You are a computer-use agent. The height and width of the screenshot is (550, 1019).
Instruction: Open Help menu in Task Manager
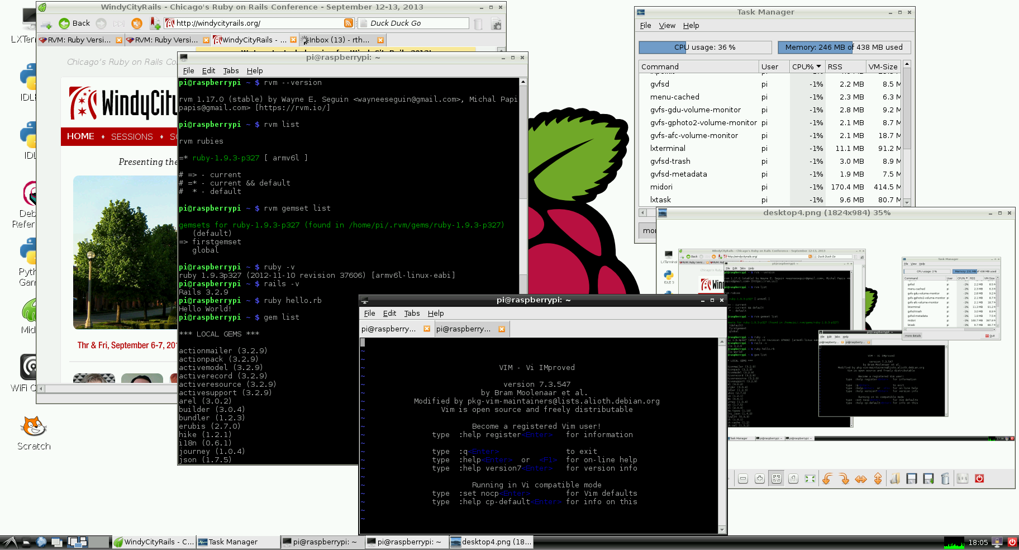pos(691,26)
